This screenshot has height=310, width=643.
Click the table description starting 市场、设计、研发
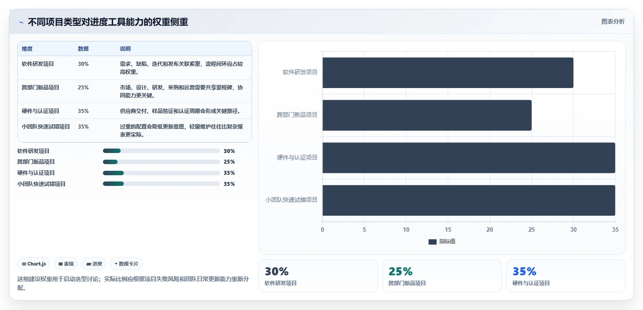(x=182, y=92)
